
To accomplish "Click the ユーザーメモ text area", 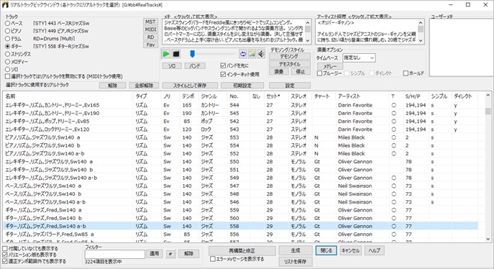I will [x=461, y=47].
